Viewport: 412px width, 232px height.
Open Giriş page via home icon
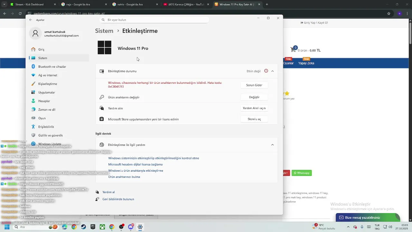[33, 49]
